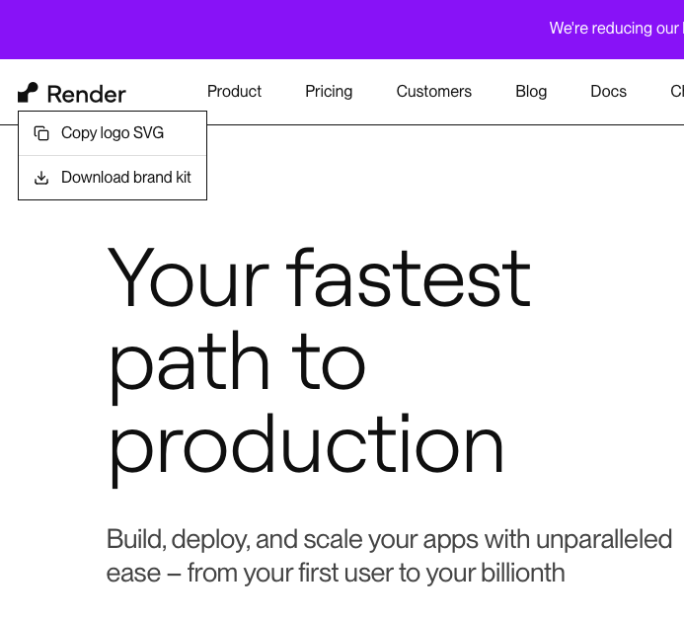Click the Render wordmark text
684x621 pixels.
tap(87, 94)
